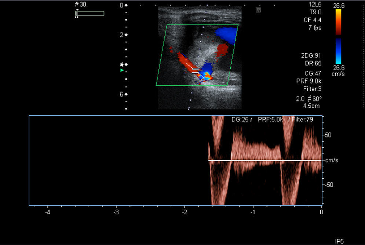
Task: Click the cine loop progress bar
Action: (90, 14)
